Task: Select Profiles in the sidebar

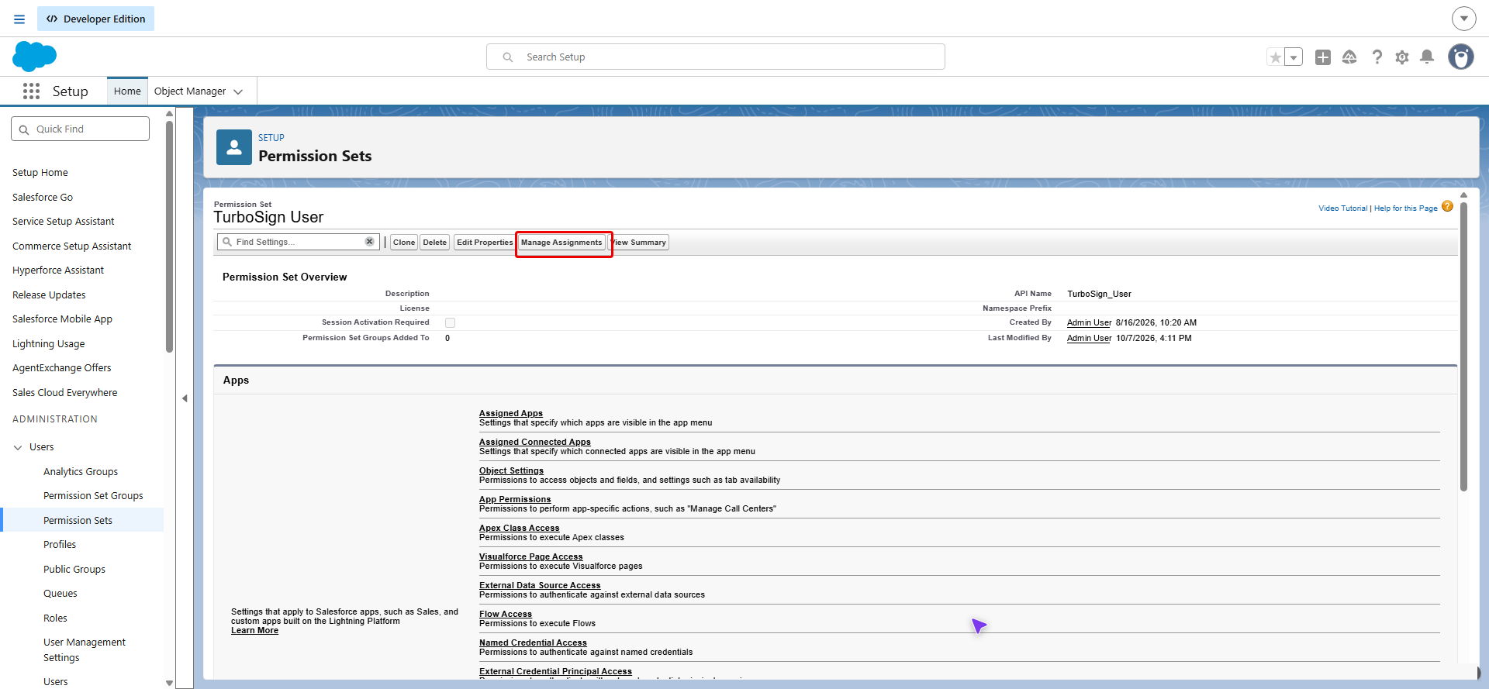Action: 60,545
